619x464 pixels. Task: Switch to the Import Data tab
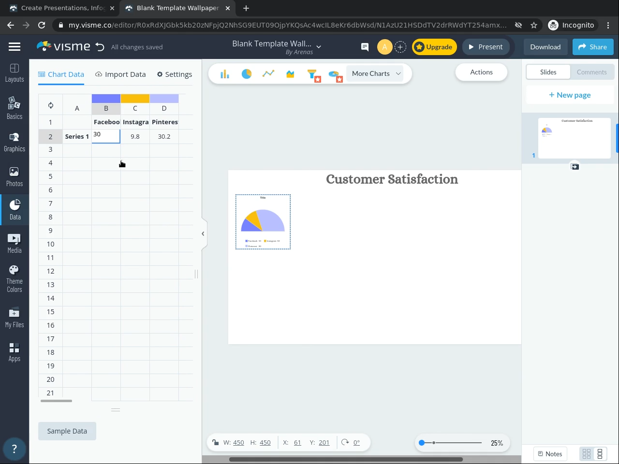(120, 74)
